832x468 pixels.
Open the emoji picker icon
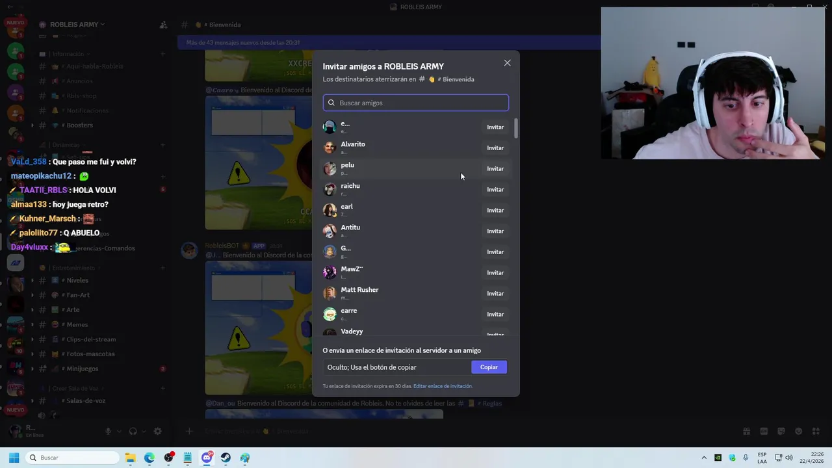pyautogui.click(x=798, y=431)
